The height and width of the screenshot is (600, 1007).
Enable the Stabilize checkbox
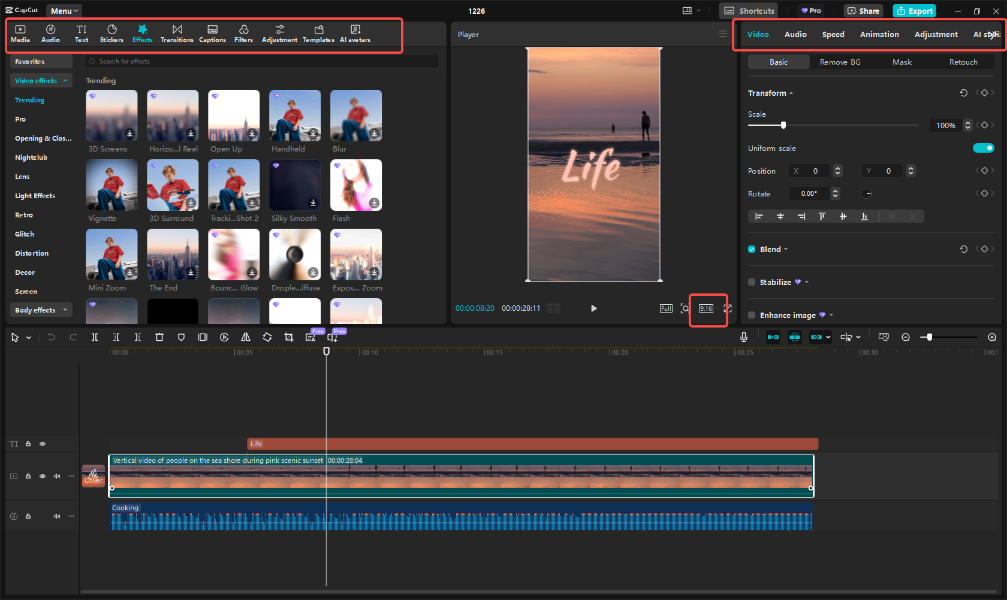[x=752, y=281]
